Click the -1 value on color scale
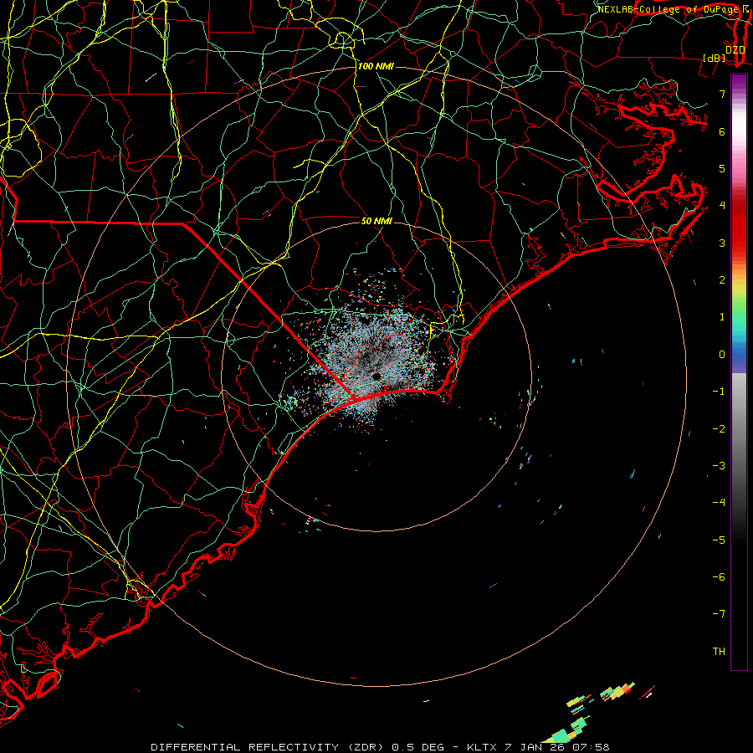The width and height of the screenshot is (753, 753). tap(719, 392)
